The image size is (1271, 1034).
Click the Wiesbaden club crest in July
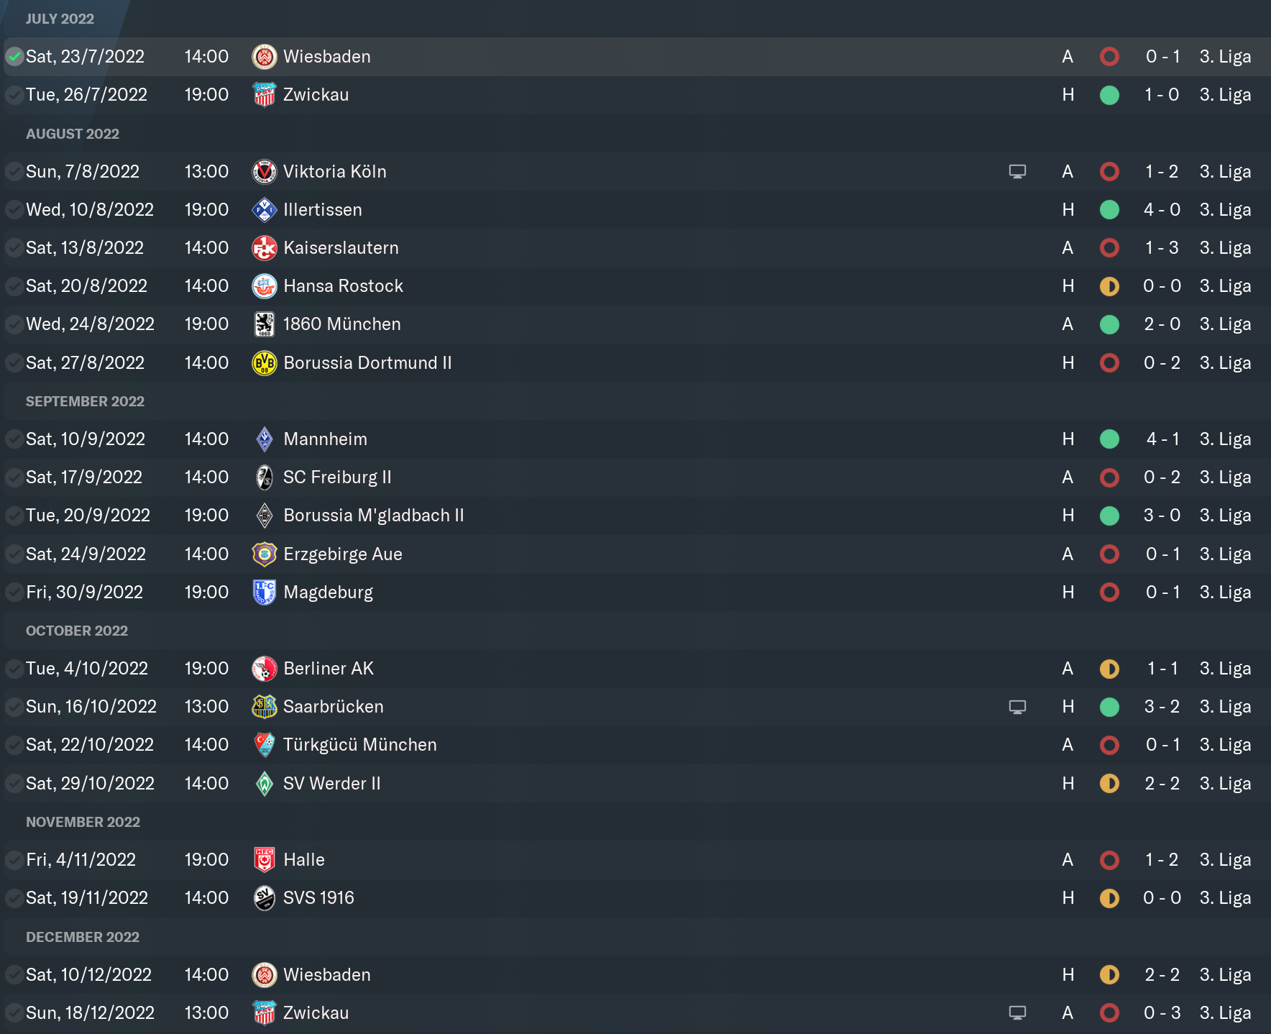point(265,57)
